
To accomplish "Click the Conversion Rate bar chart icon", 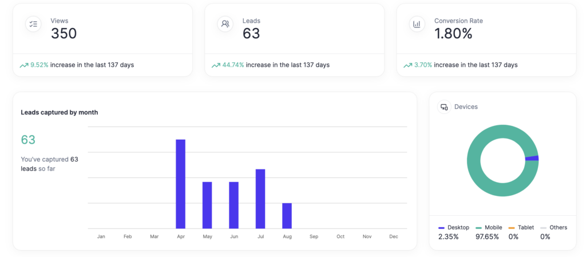I will tap(417, 24).
